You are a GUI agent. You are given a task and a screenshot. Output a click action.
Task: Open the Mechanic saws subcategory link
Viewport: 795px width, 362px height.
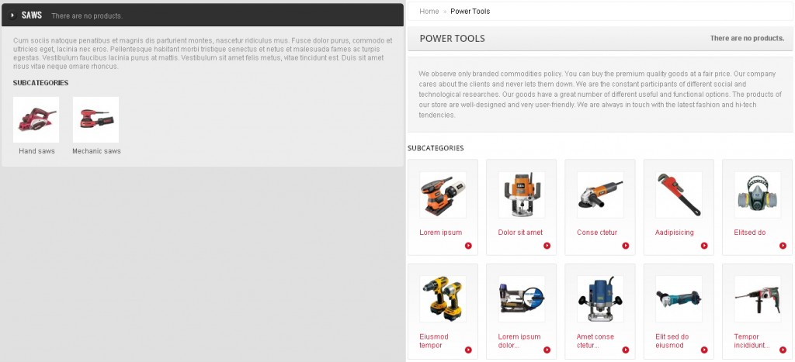[x=96, y=151]
